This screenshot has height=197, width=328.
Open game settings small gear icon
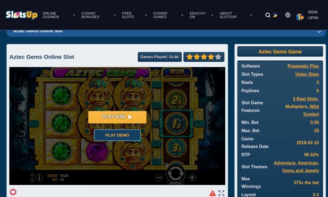coord(32,175)
